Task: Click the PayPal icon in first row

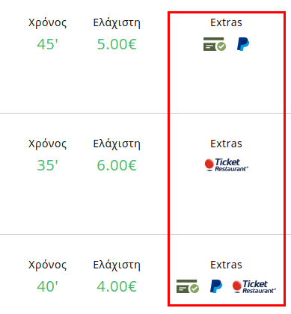Action: (243, 44)
